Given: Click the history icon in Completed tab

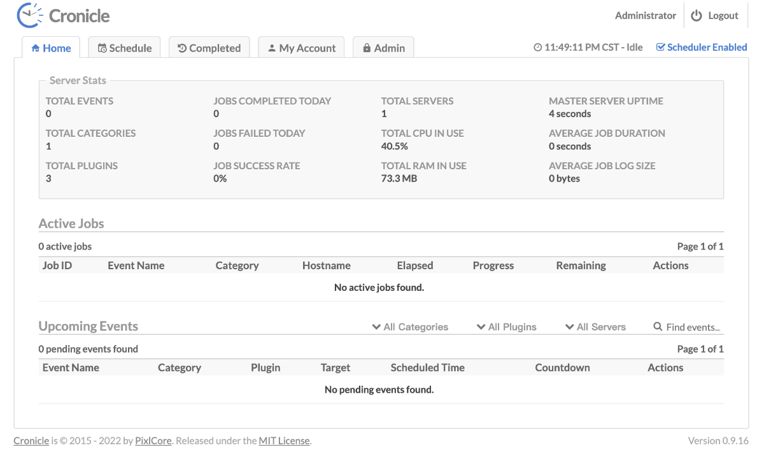Looking at the screenshot, I should [x=182, y=48].
